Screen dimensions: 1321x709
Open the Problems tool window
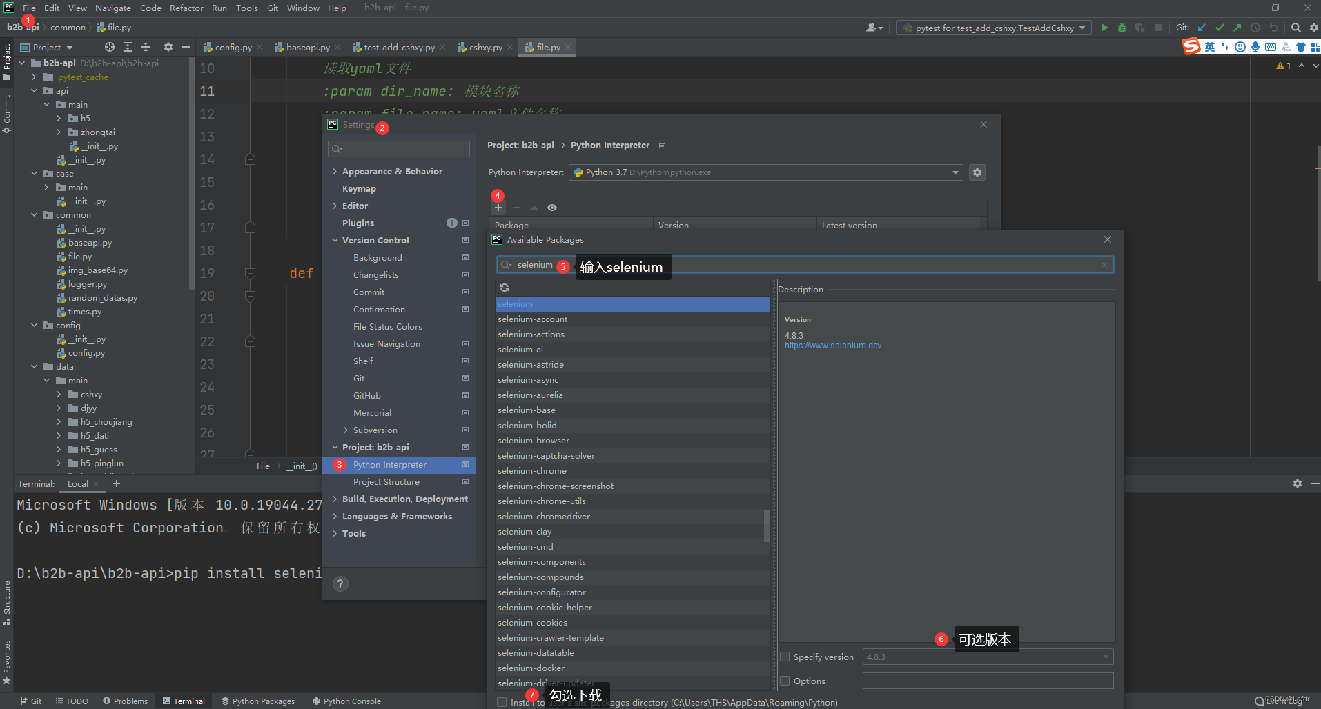tap(126, 701)
